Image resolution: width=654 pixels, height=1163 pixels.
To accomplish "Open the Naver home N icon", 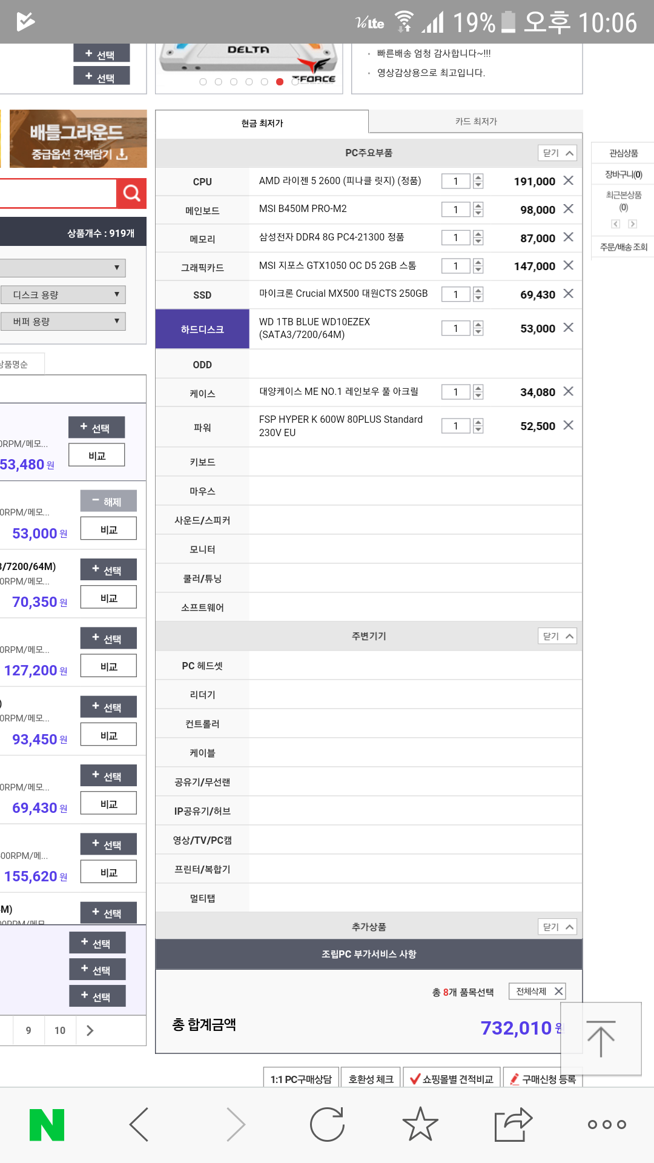I will pyautogui.click(x=47, y=1125).
